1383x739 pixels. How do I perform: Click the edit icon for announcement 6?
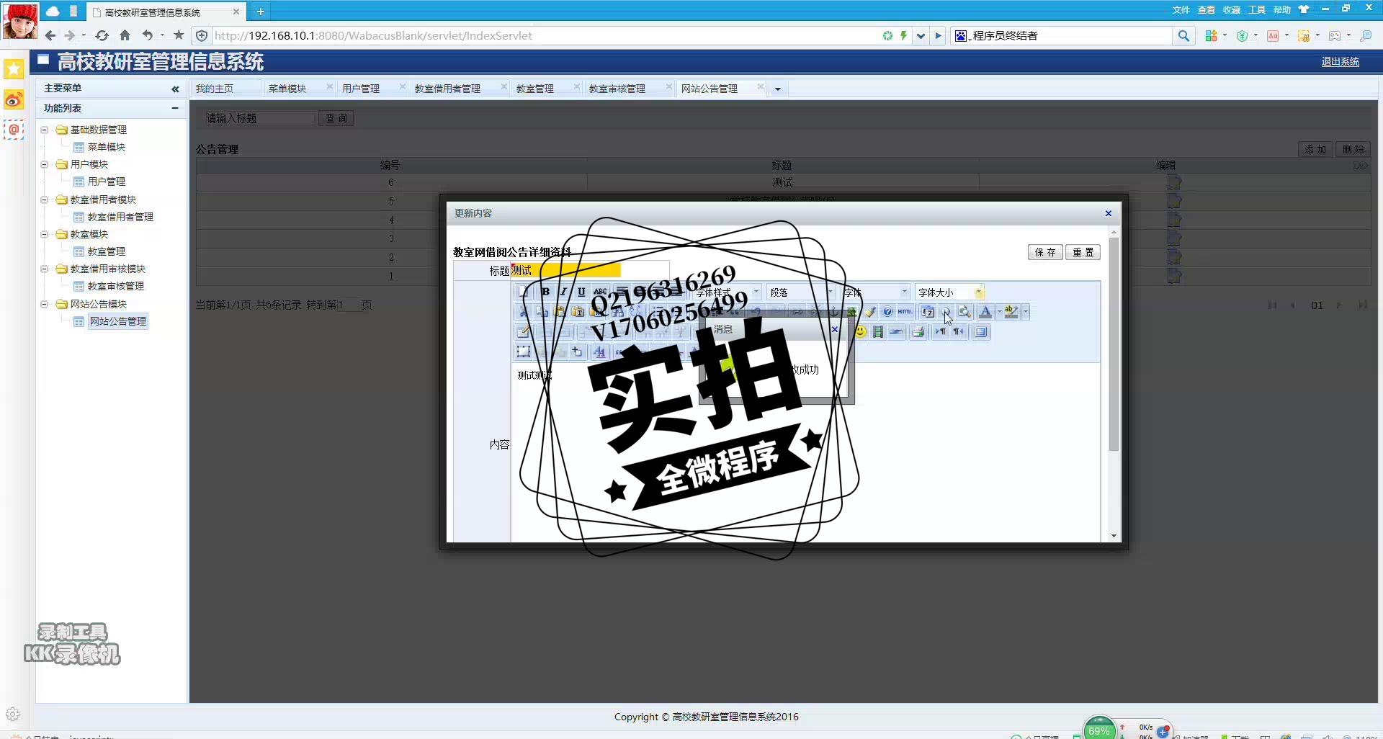click(x=1174, y=182)
